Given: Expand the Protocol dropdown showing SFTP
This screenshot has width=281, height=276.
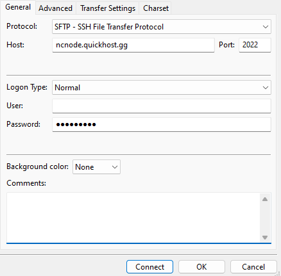Looking at the screenshot, I should click(x=162, y=27).
